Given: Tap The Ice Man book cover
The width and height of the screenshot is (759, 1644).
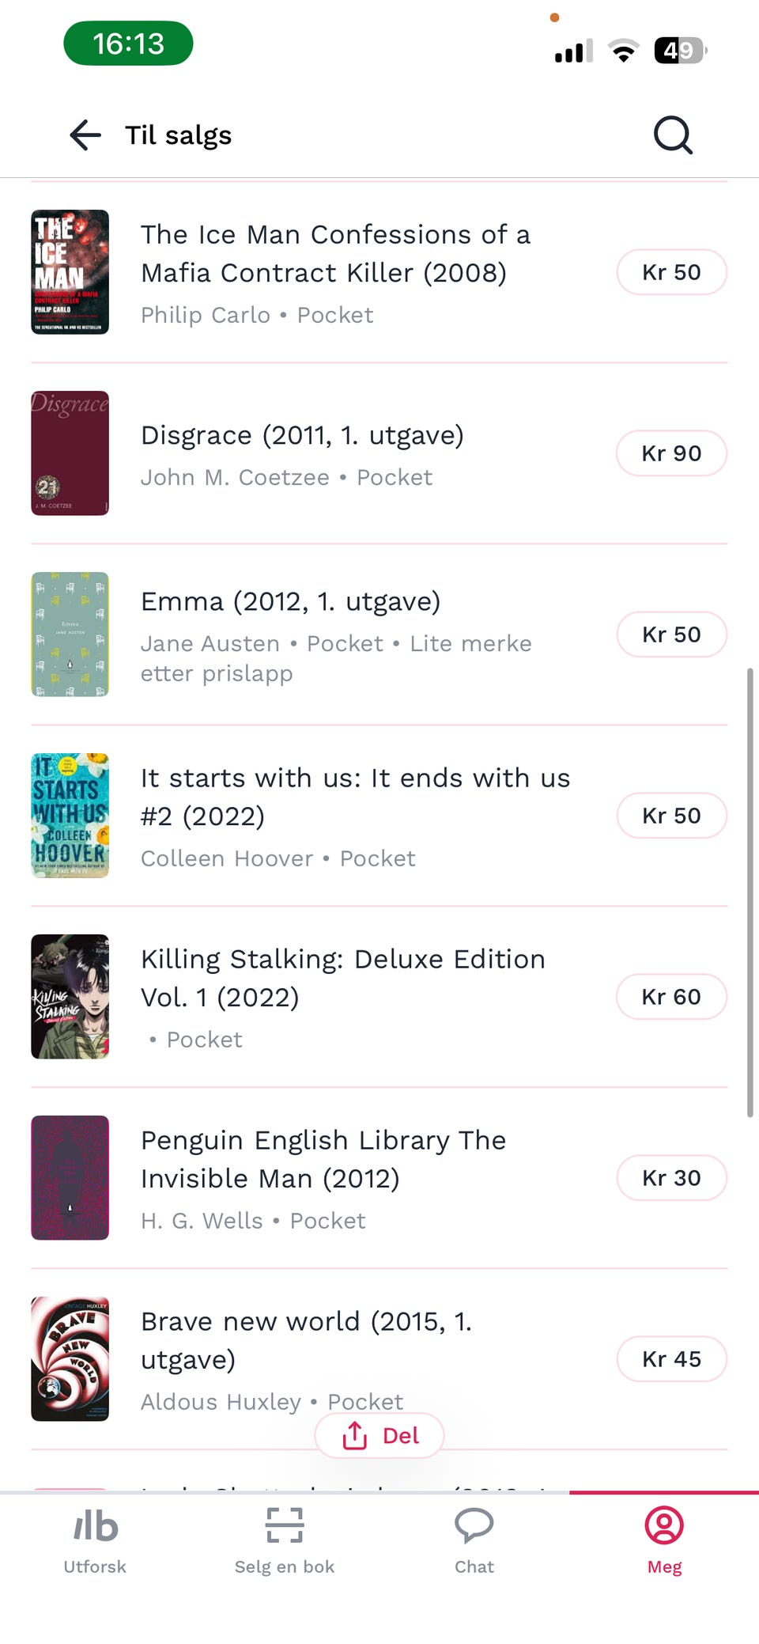Looking at the screenshot, I should [x=70, y=272].
